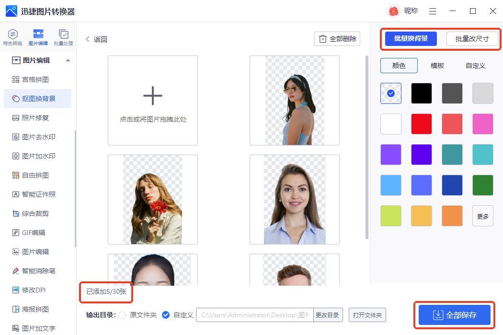
Task: Switch to the 批量改尺寸 tab
Action: (x=472, y=39)
